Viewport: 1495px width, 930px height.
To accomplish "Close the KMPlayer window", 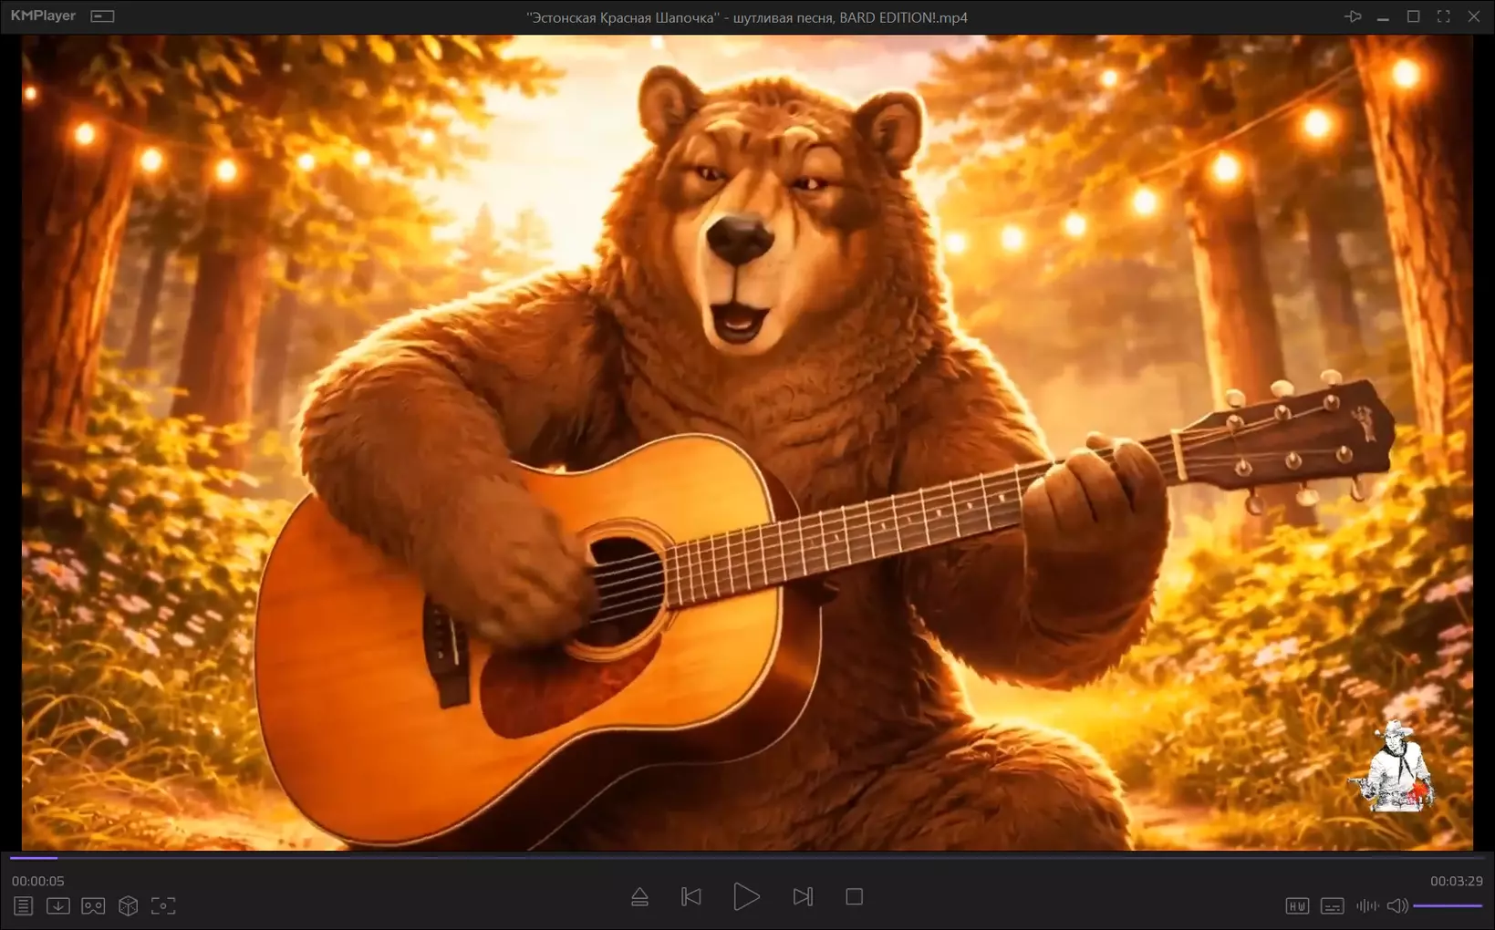I will click(1473, 16).
